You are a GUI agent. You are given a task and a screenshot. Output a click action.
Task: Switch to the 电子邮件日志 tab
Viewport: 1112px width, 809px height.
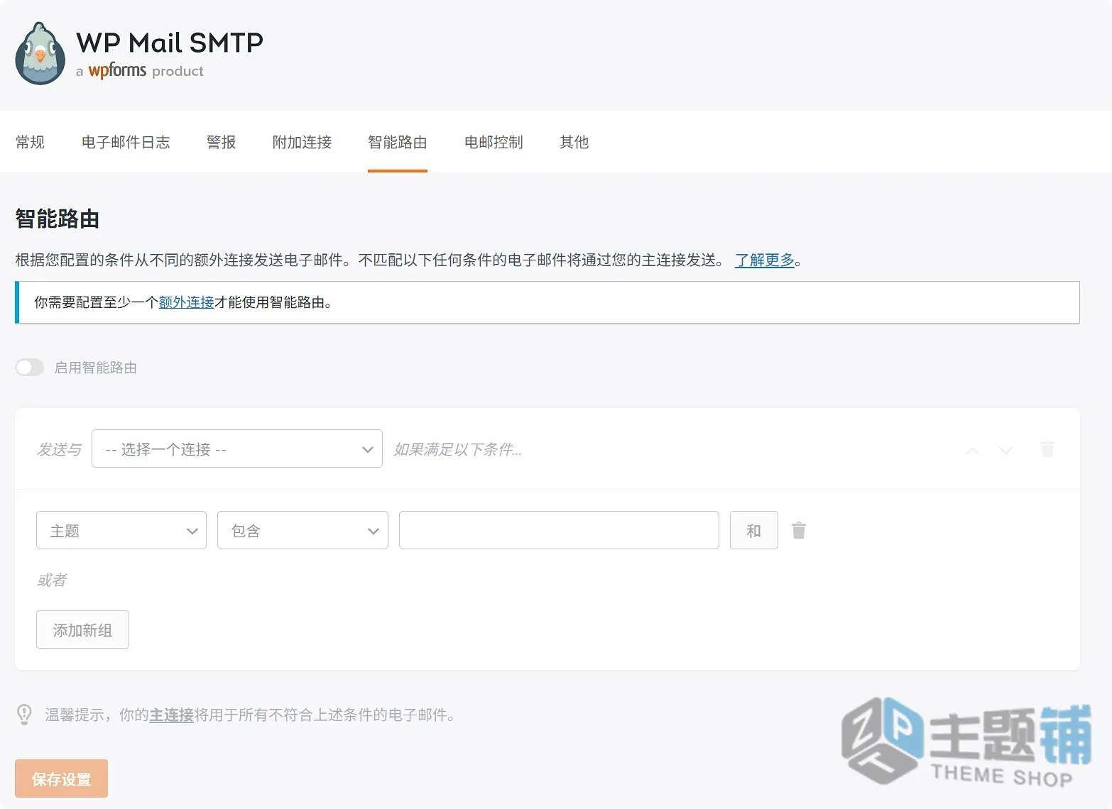pyautogui.click(x=126, y=142)
